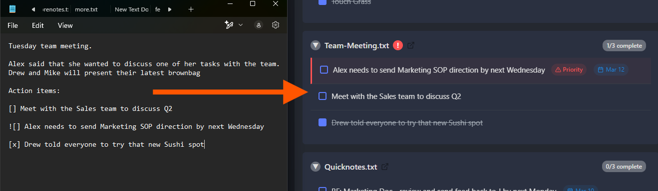Check the Meet with Sales team checkbox
This screenshot has height=191, width=658.
(323, 96)
